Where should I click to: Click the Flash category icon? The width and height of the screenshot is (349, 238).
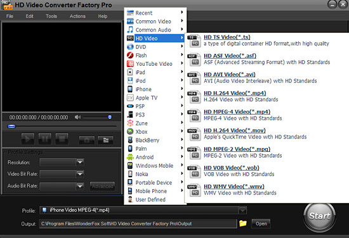(x=130, y=55)
